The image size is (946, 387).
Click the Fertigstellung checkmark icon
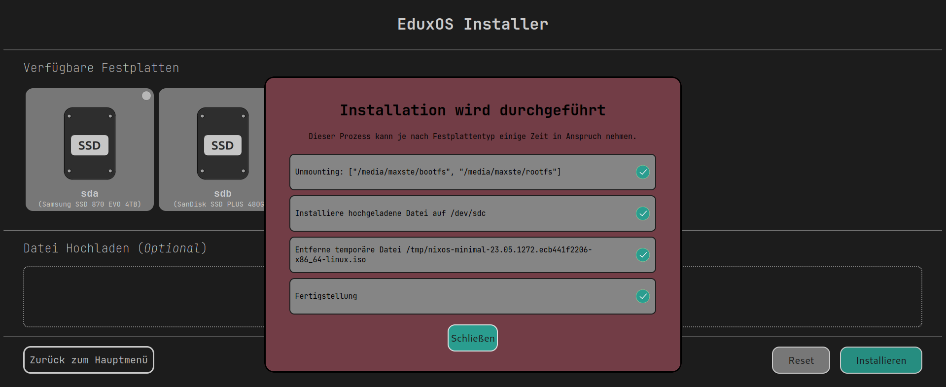(642, 296)
